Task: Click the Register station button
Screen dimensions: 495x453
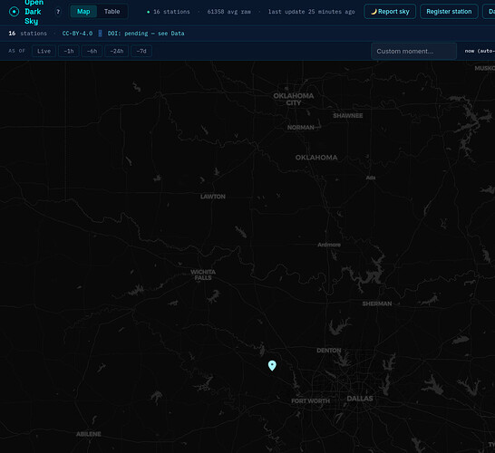Action: pyautogui.click(x=449, y=12)
